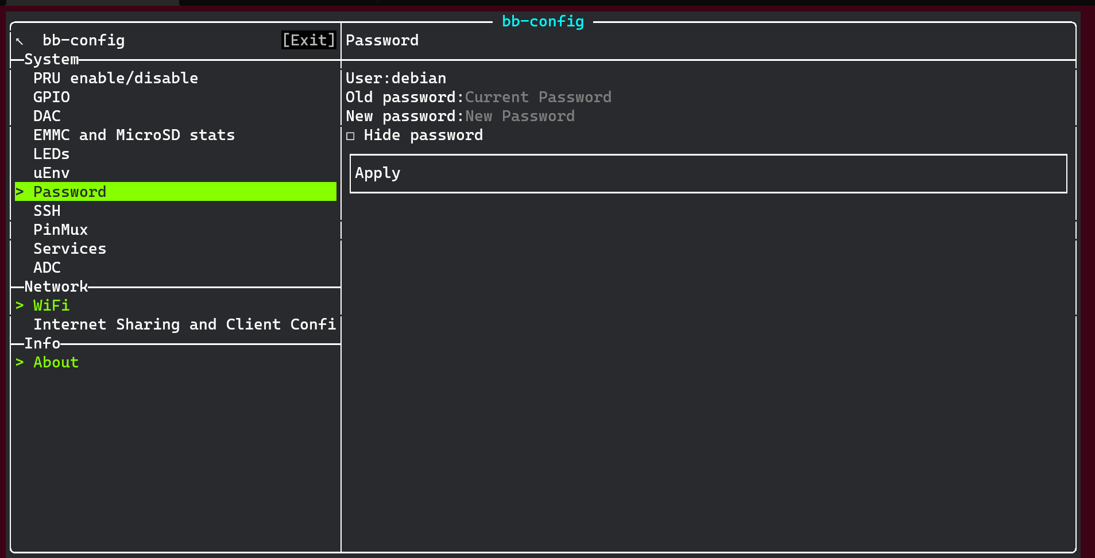Click [Exit] to quit bb-config
Image resolution: width=1095 pixels, height=558 pixels.
tap(308, 40)
